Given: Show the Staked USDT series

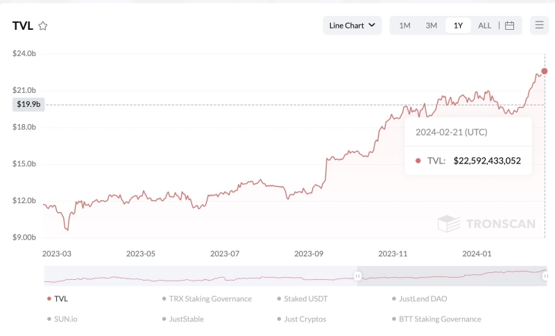Looking at the screenshot, I should [305, 299].
